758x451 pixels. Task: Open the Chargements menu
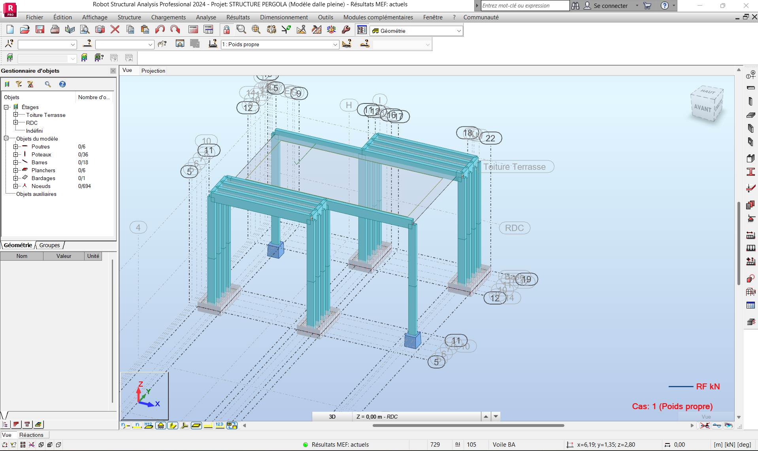coord(168,17)
